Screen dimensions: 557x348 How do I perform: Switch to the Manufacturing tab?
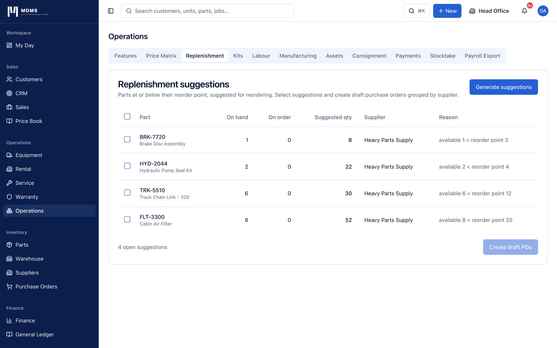click(298, 56)
